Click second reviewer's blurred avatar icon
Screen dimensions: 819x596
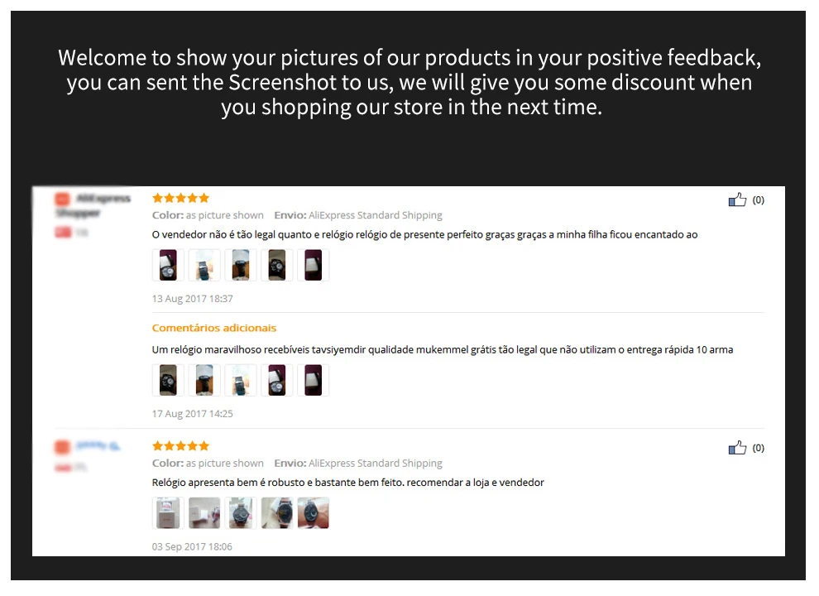62,446
